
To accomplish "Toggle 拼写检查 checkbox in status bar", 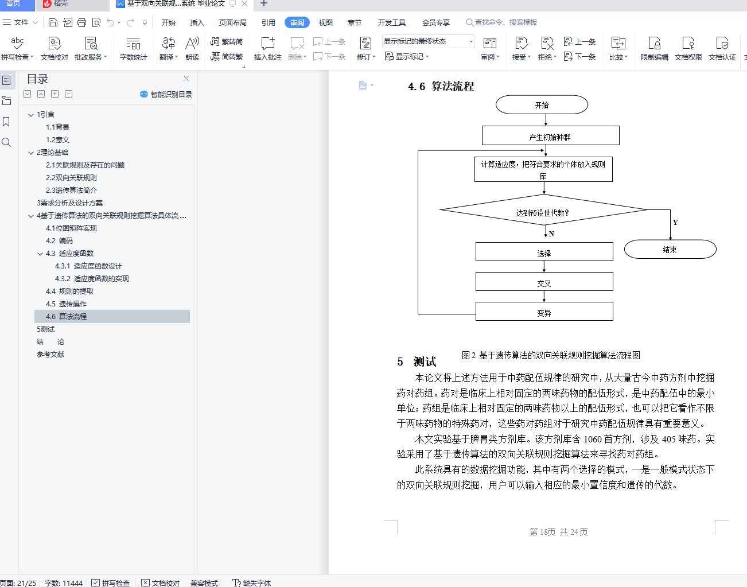I will click(x=95, y=583).
